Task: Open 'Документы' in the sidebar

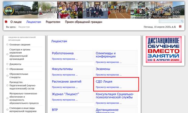Action: coord(15,64)
